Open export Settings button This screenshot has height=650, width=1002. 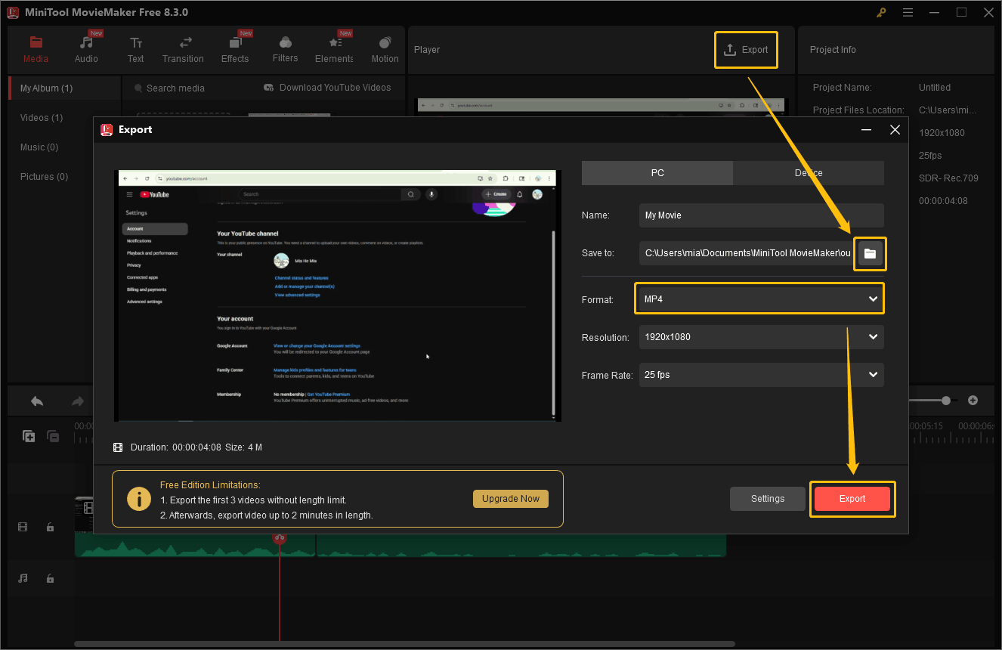768,499
